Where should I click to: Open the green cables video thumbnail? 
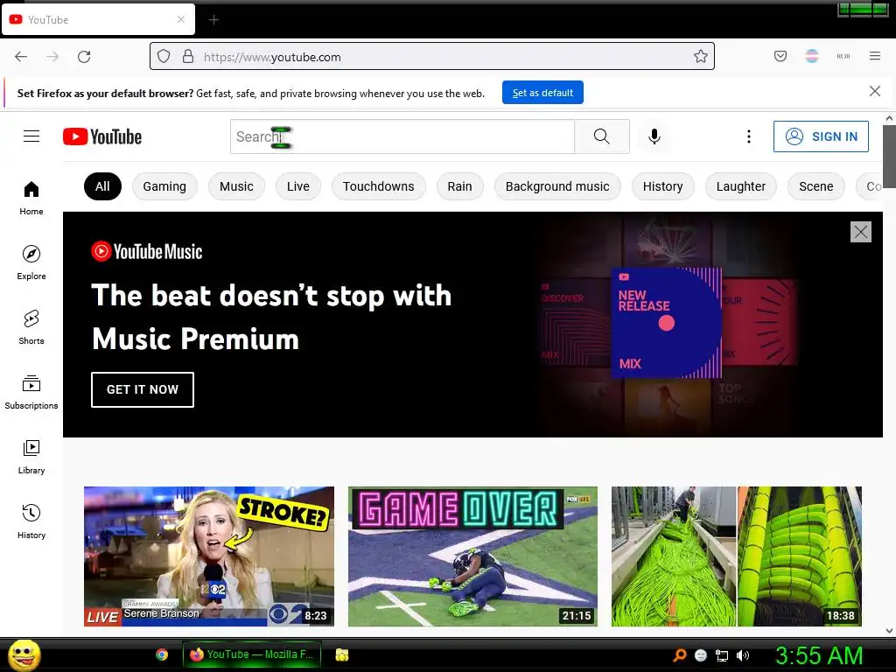point(737,556)
